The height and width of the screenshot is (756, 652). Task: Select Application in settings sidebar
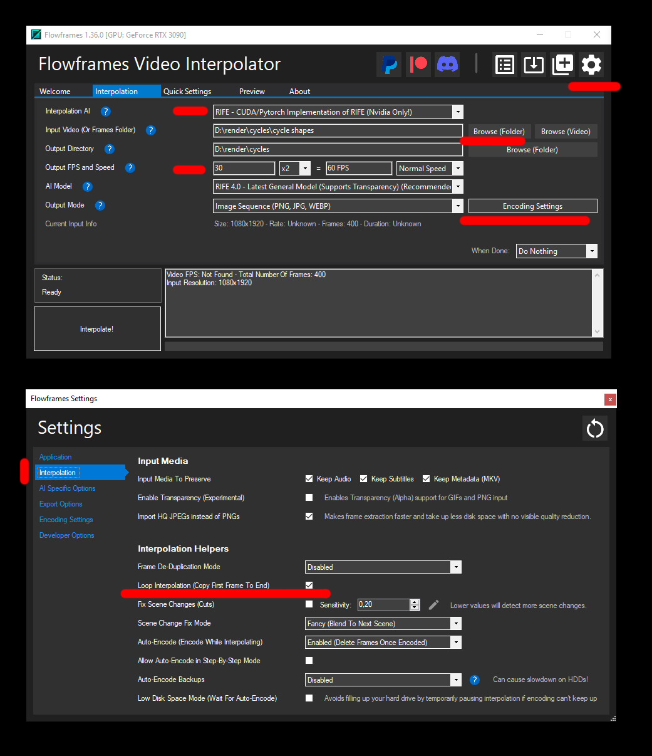(x=55, y=457)
